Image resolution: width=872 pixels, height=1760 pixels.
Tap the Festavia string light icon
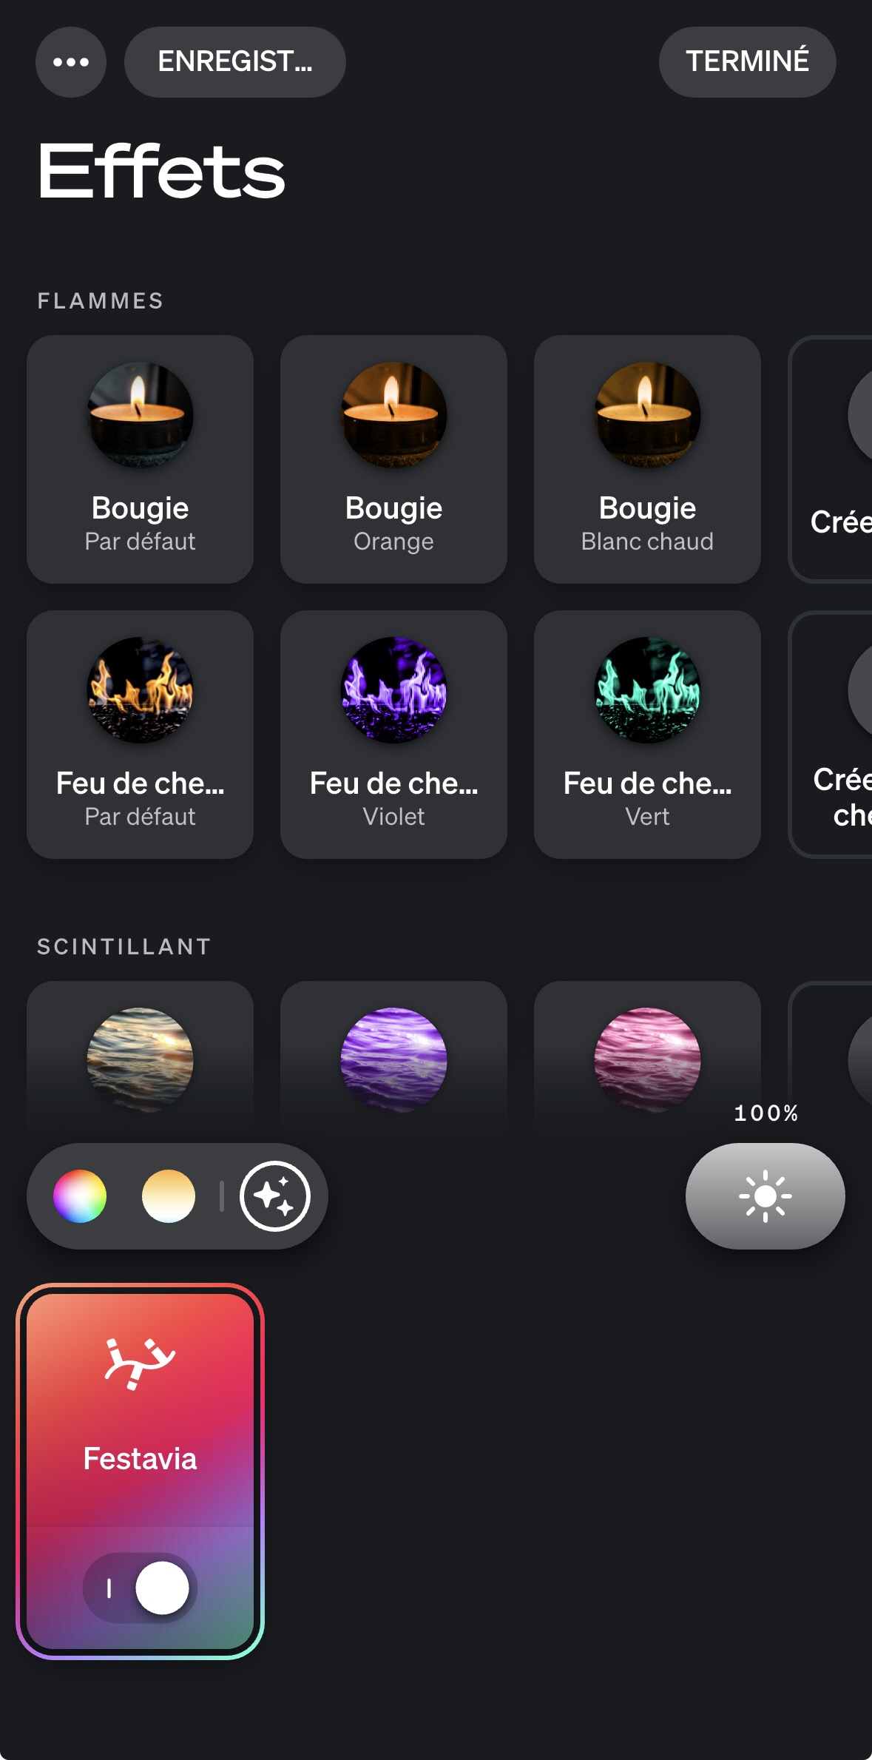pyautogui.click(x=140, y=1363)
